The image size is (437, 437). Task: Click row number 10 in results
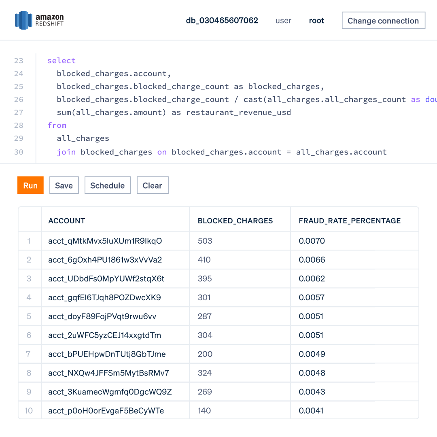coord(29,411)
